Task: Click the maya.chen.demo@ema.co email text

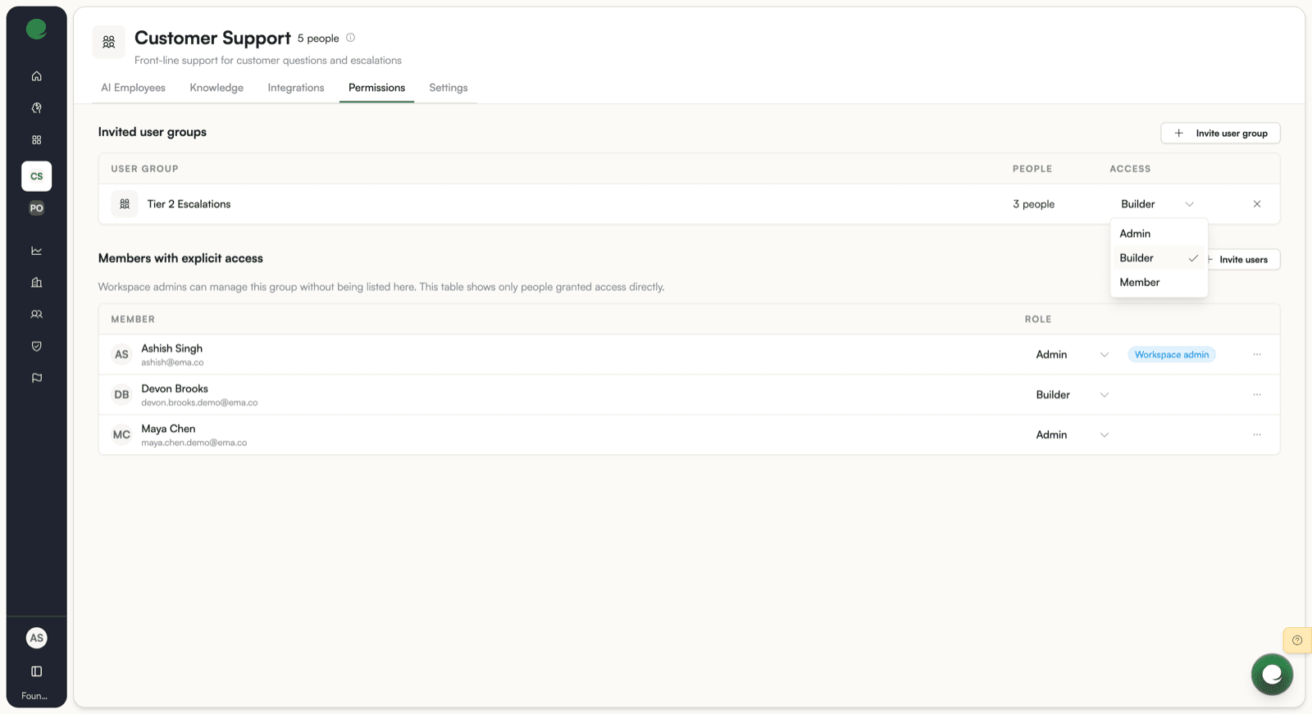Action: point(194,443)
